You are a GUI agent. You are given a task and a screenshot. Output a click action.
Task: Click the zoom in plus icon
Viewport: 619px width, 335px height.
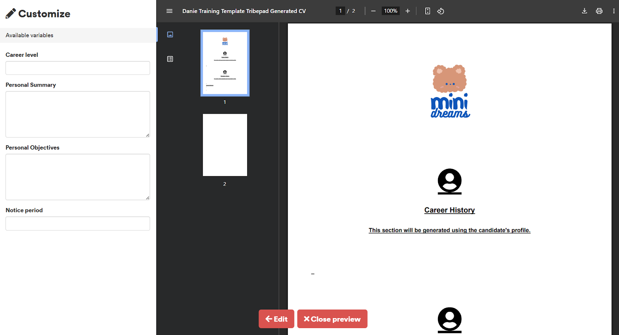407,11
